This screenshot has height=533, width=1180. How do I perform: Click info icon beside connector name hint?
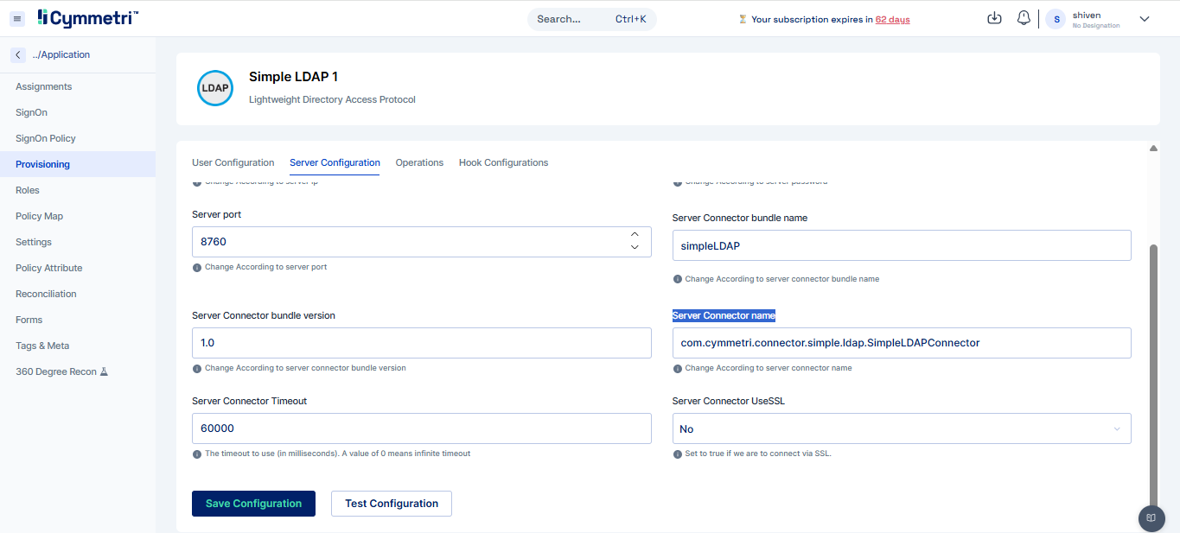coord(678,368)
